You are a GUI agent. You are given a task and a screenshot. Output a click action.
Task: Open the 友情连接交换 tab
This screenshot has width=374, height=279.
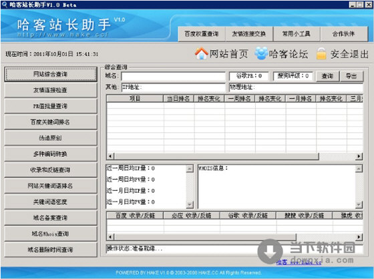249,34
